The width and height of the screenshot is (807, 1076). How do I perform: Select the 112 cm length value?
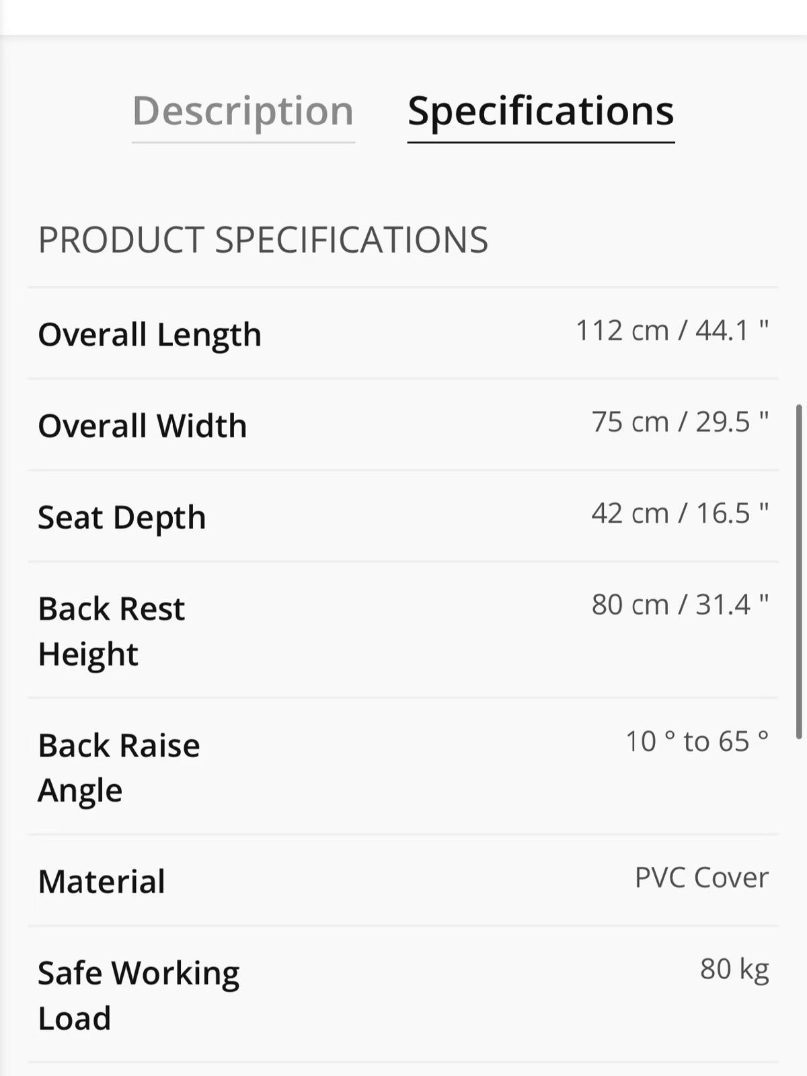click(x=622, y=331)
